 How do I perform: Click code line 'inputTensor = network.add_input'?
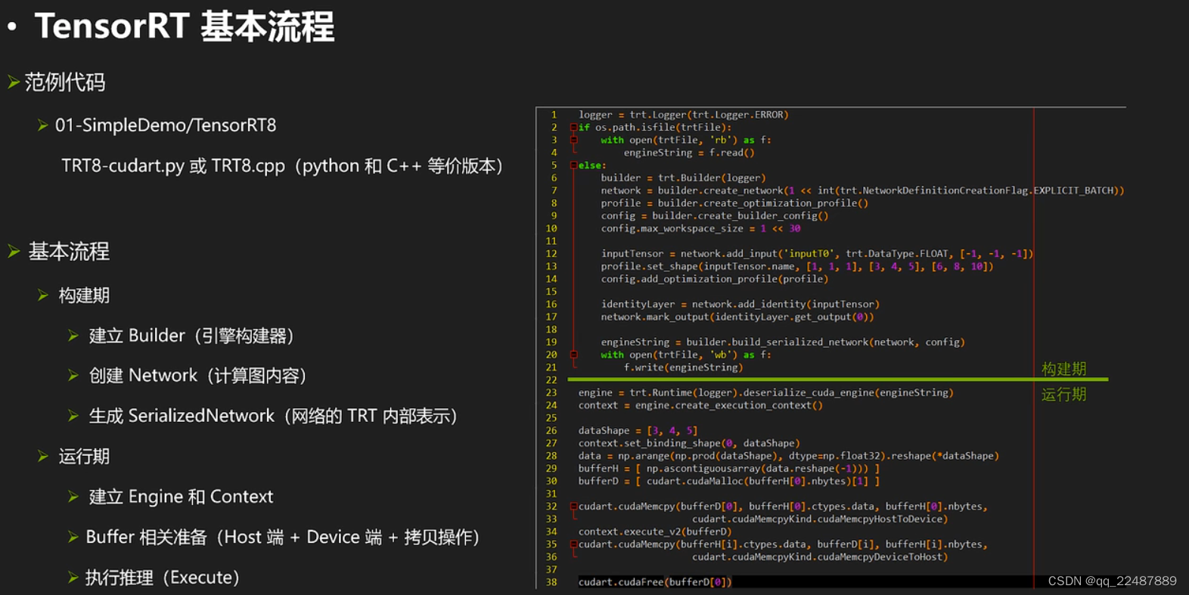817,254
